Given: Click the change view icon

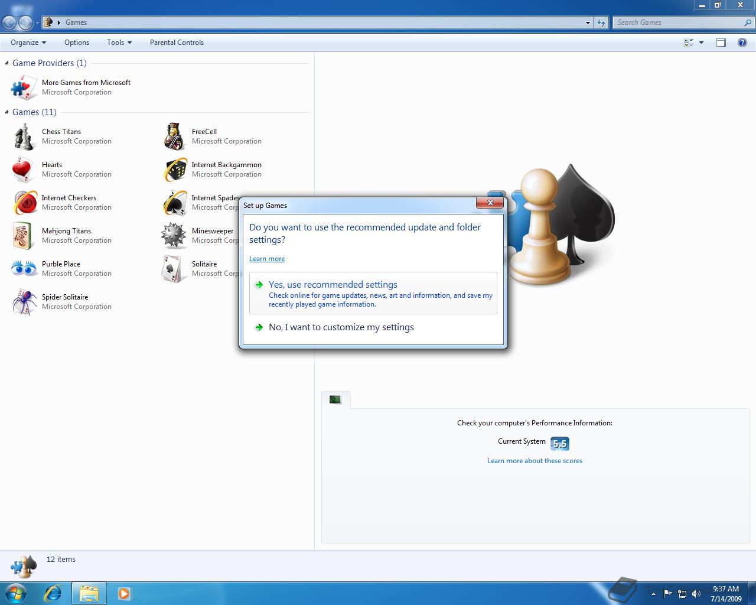Looking at the screenshot, I should tap(689, 43).
